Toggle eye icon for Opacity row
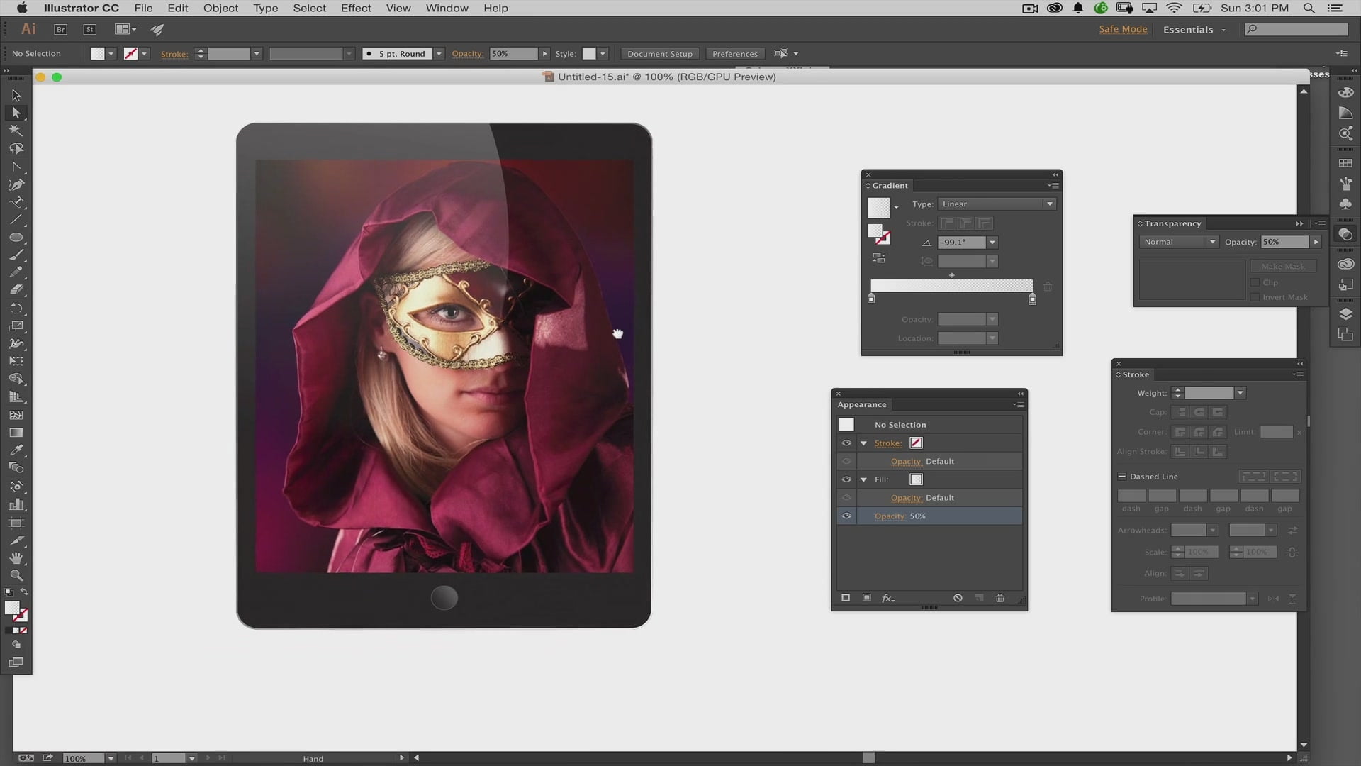The width and height of the screenshot is (1361, 766). pos(846,516)
